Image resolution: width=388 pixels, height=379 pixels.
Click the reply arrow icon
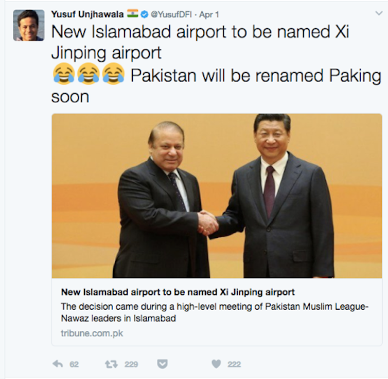click(58, 364)
